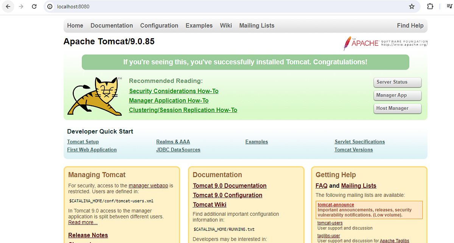The width and height of the screenshot is (454, 243).
Task: Click the Host Manager button
Action: (397, 109)
